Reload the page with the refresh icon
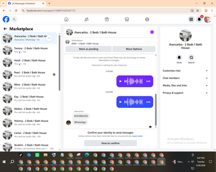216x172 pixels. click(16, 11)
